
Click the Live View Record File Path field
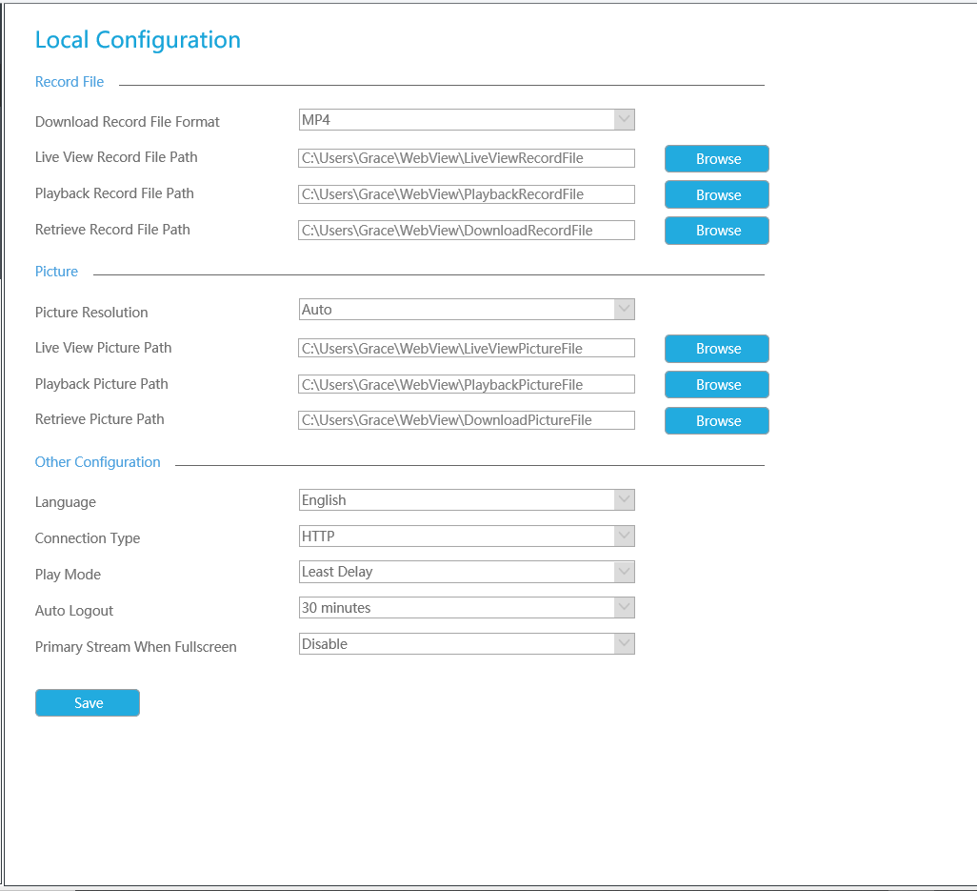[x=467, y=157]
